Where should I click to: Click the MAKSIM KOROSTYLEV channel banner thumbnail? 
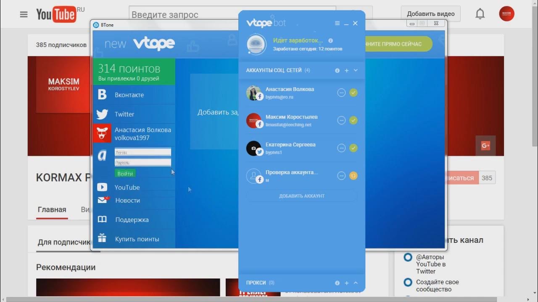[63, 85]
